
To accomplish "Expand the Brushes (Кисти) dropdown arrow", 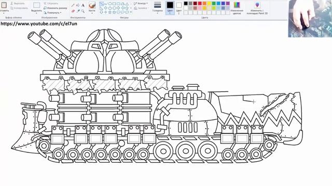I will tap(92, 13).
